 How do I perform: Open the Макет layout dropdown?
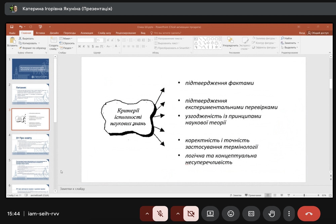pos(67,39)
